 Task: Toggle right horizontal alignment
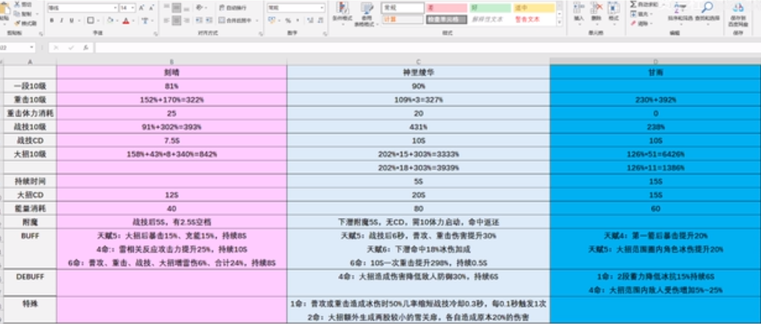point(185,20)
